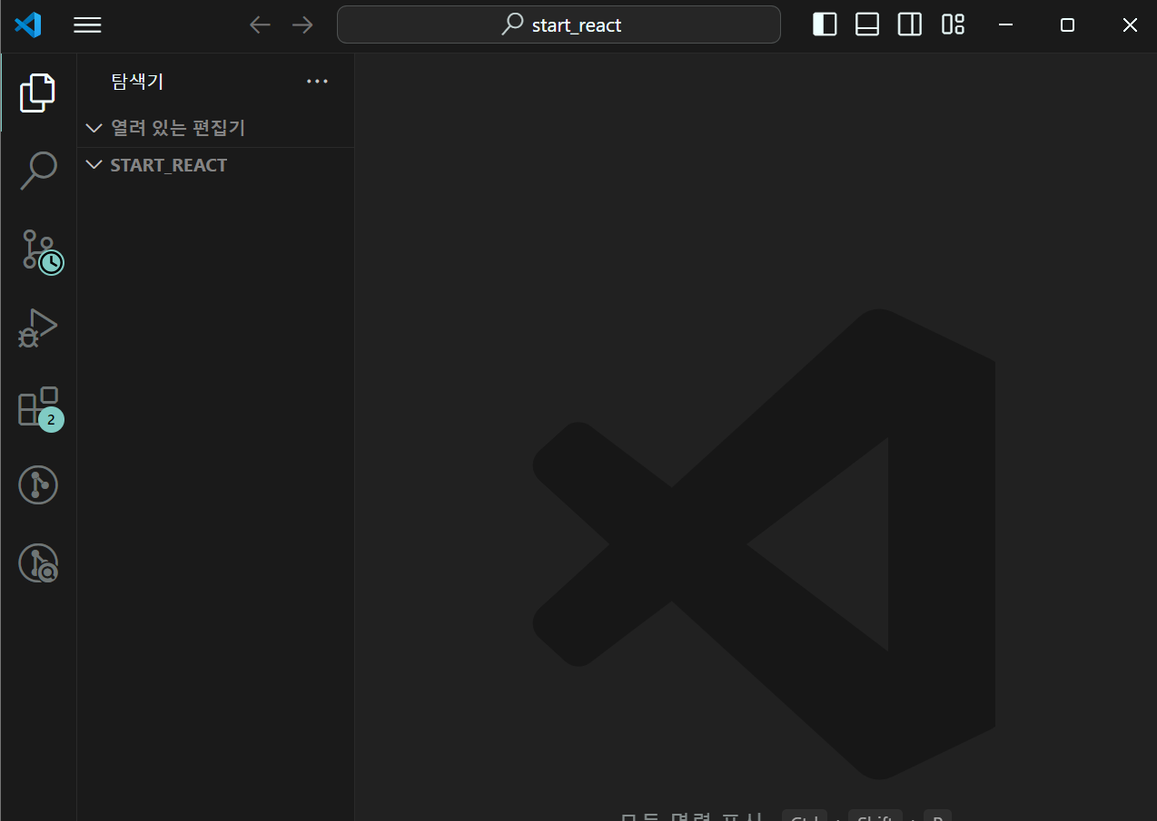Open the hamburger application menu
The height and width of the screenshot is (821, 1157).
(87, 25)
